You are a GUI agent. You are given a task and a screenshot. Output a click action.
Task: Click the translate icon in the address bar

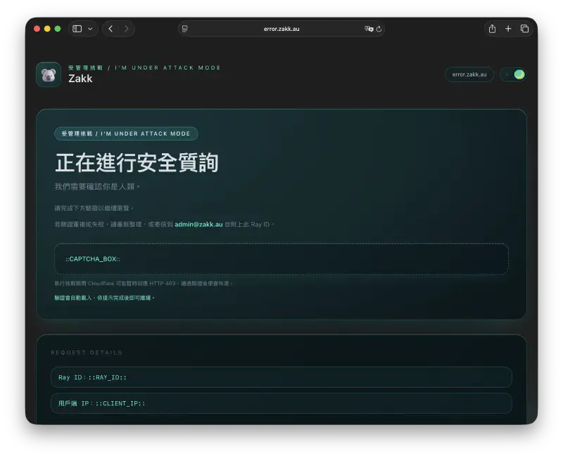click(x=367, y=29)
